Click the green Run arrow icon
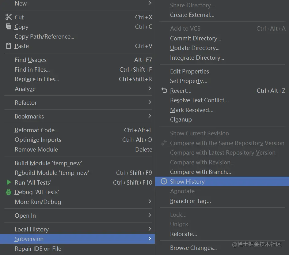 coord(9,182)
